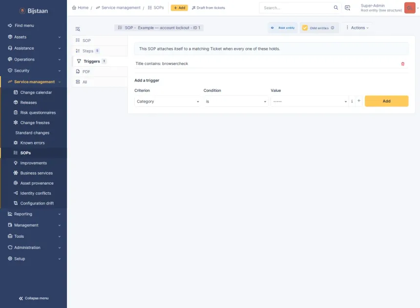The height and width of the screenshot is (308, 420).
Task: Open the Actions dropdown
Action: click(x=357, y=28)
